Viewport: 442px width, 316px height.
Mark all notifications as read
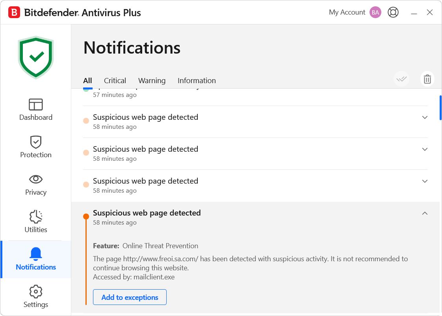pyautogui.click(x=401, y=79)
